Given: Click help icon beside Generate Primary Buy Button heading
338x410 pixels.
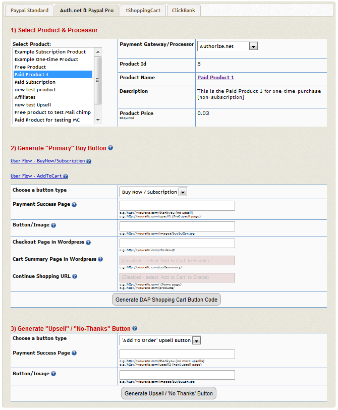Looking at the screenshot, I should tap(110, 148).
